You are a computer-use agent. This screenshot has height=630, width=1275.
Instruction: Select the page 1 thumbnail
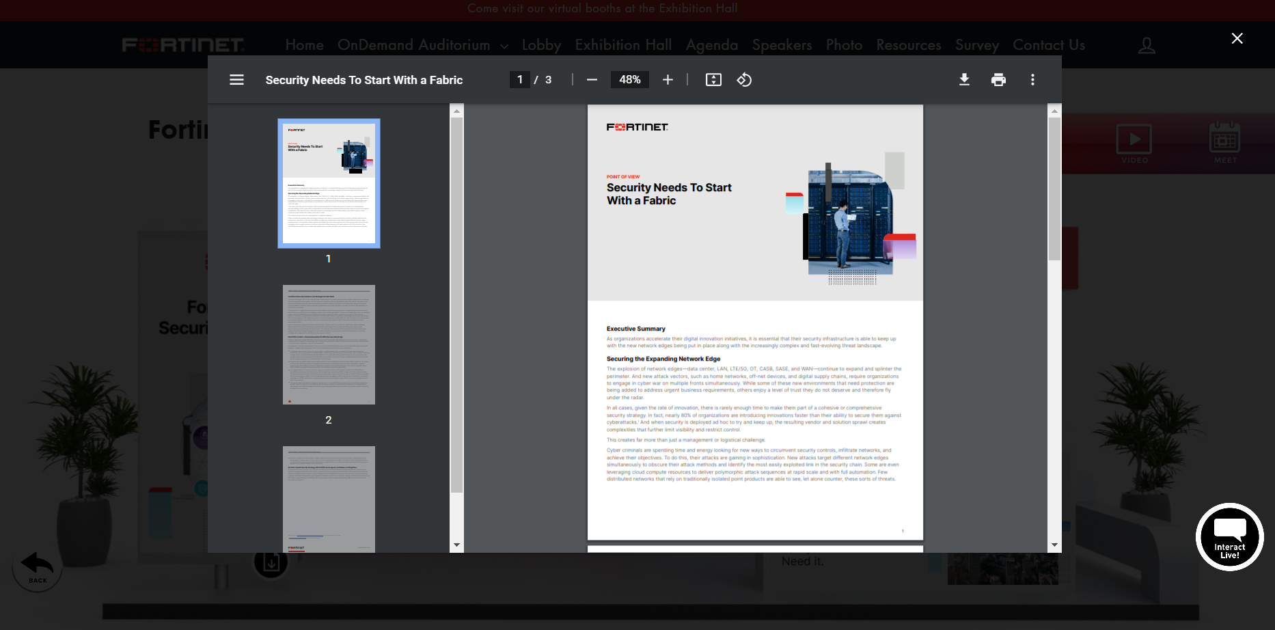329,183
